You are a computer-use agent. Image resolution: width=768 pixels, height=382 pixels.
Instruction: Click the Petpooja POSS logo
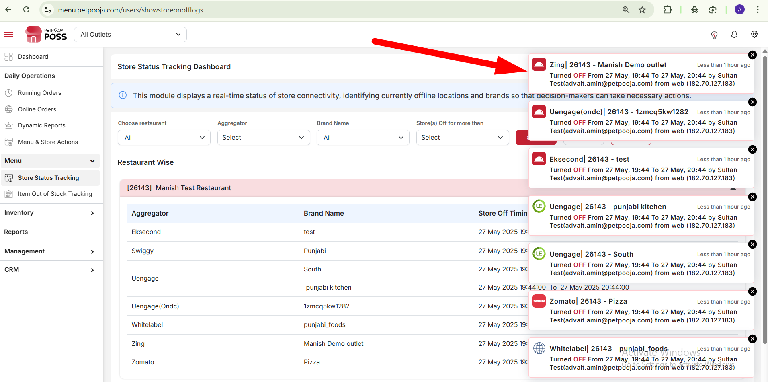click(x=46, y=35)
